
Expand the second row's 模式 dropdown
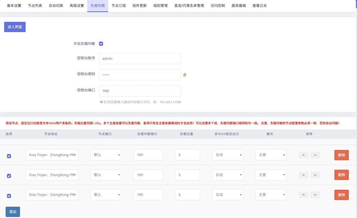pyautogui.click(x=271, y=175)
